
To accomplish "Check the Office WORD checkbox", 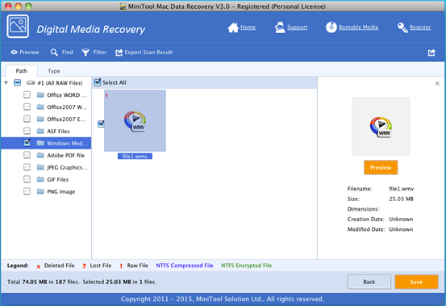I will [27, 94].
